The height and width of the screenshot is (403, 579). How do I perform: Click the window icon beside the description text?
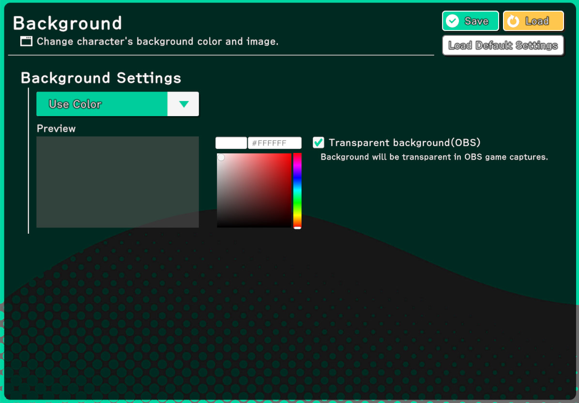26,41
